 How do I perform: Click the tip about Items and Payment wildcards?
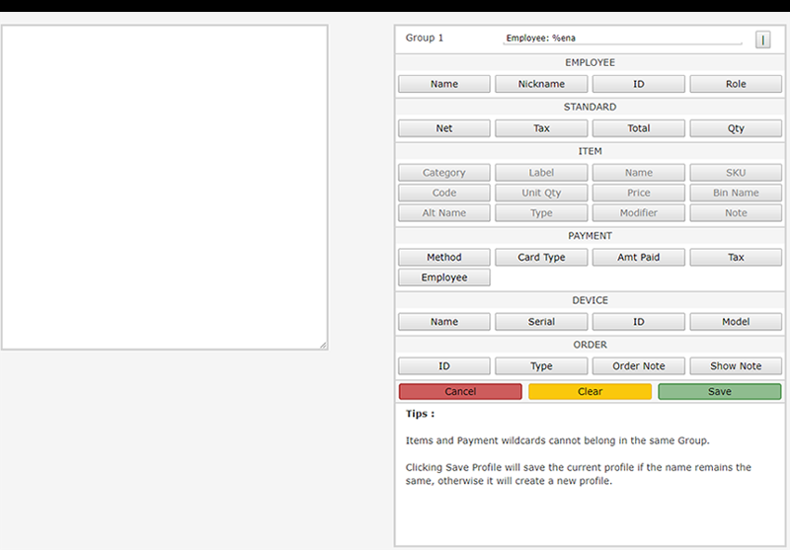pyautogui.click(x=557, y=440)
